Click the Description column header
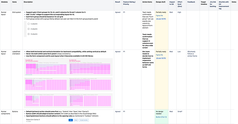238x124 pixels. click(28, 2)
